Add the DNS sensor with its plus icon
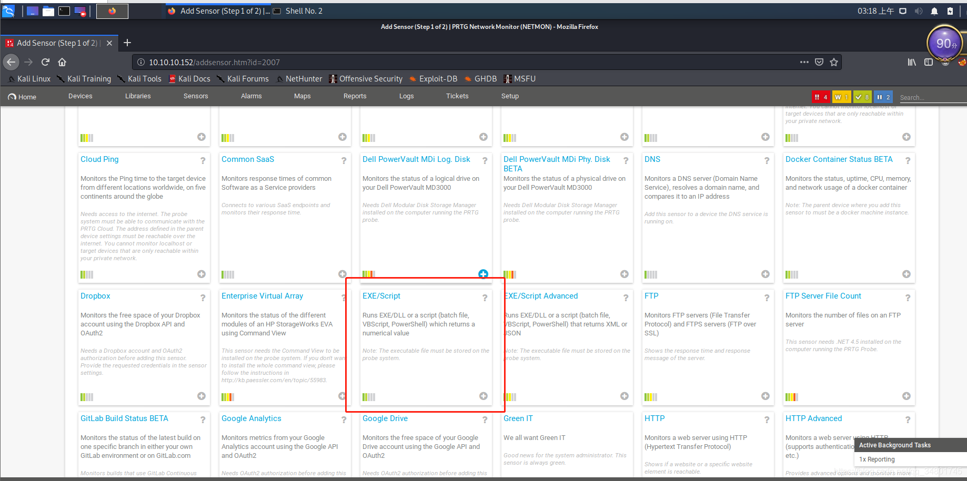967x481 pixels. (765, 274)
